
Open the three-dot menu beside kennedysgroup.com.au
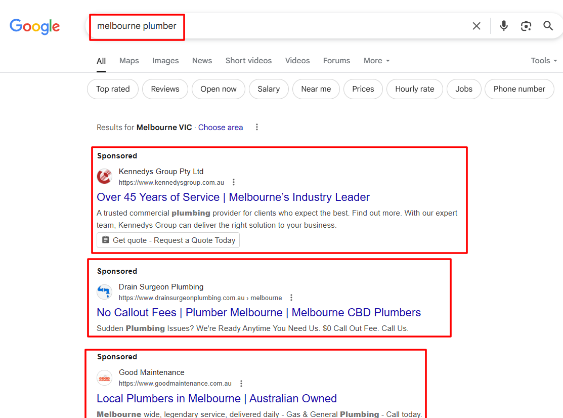[x=234, y=182]
